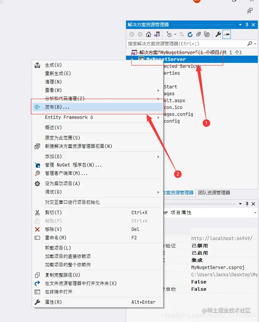Click the 已禁用 property value
Screen dimensions: 259x322
click(x=200, y=246)
